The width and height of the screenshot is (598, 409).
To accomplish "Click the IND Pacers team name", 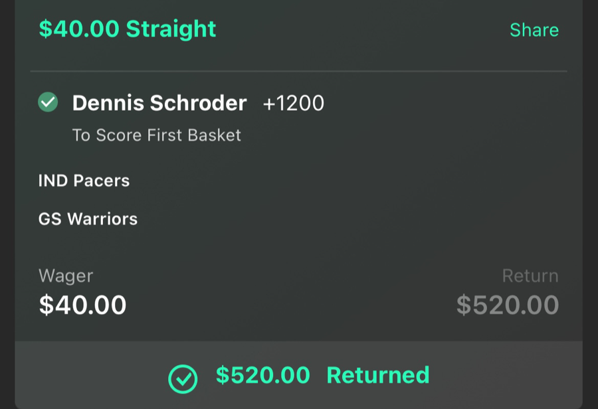I will (x=82, y=180).
